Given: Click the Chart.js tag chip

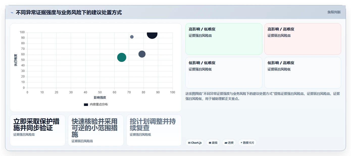Looking at the screenshot, I should pyautogui.click(x=195, y=143).
